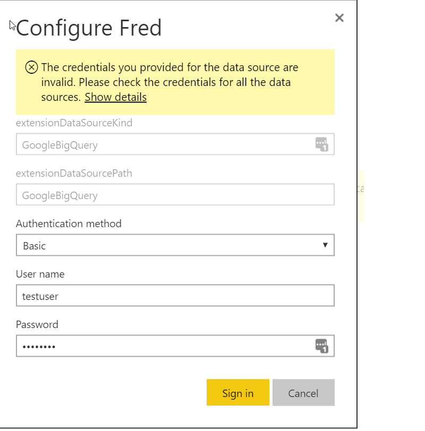Viewport: 425px width, 431px height.
Task: Click the Authentication method label
Action: 69,224
